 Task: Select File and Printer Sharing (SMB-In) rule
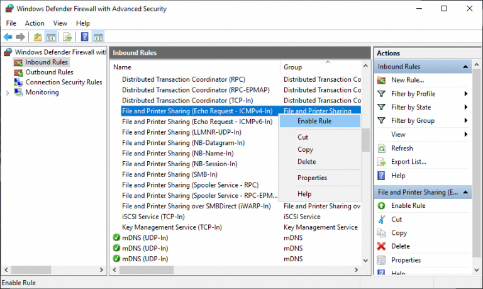pyautogui.click(x=170, y=174)
